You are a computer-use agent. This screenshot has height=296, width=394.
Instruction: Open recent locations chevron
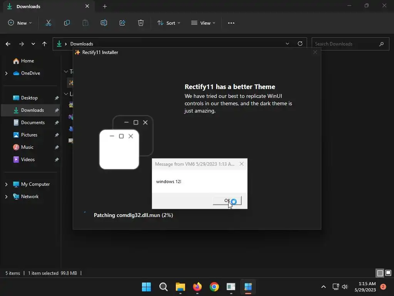click(x=33, y=44)
